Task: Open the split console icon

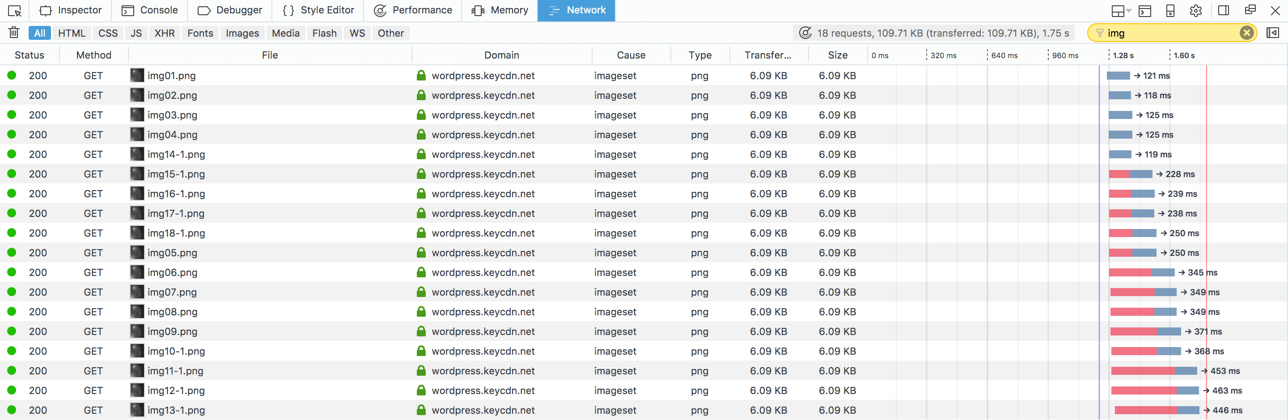Action: coord(1144,10)
